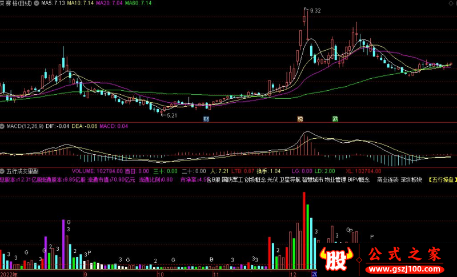The image size is (457, 277).
Task: Click the 百日: 0.00 value
Action: [137, 171]
